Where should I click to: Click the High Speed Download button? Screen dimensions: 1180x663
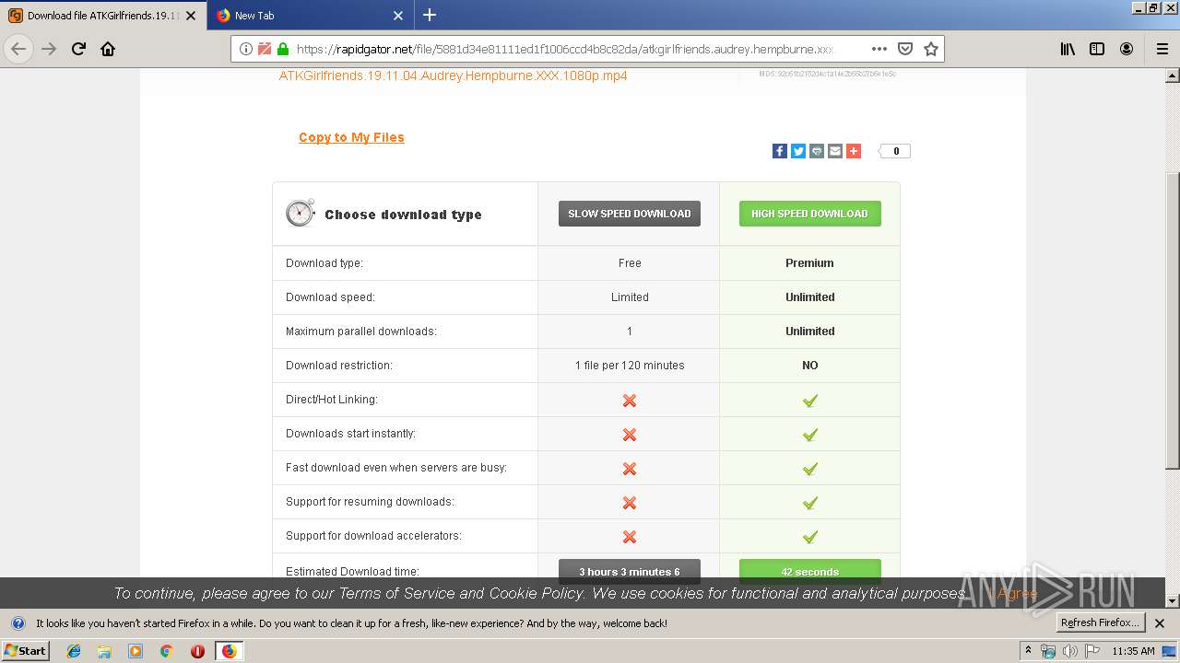tap(809, 214)
